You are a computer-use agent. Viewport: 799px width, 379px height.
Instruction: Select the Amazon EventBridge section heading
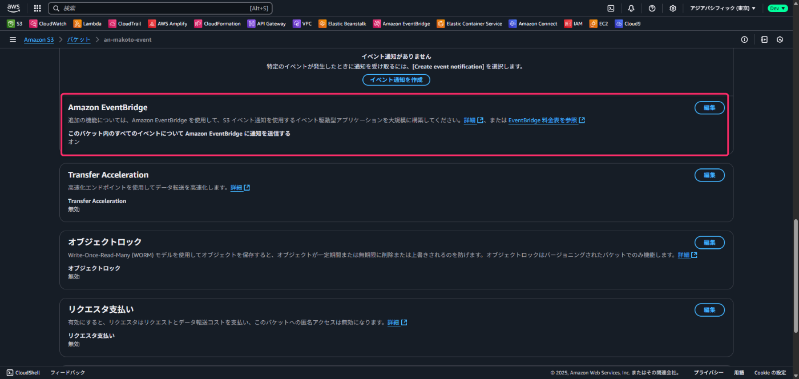click(x=108, y=107)
